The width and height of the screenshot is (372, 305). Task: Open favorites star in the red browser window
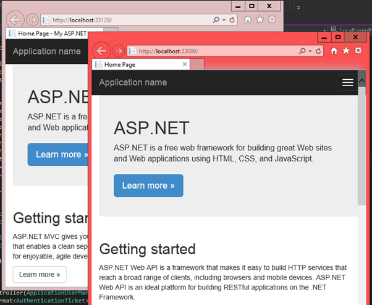[346, 51]
